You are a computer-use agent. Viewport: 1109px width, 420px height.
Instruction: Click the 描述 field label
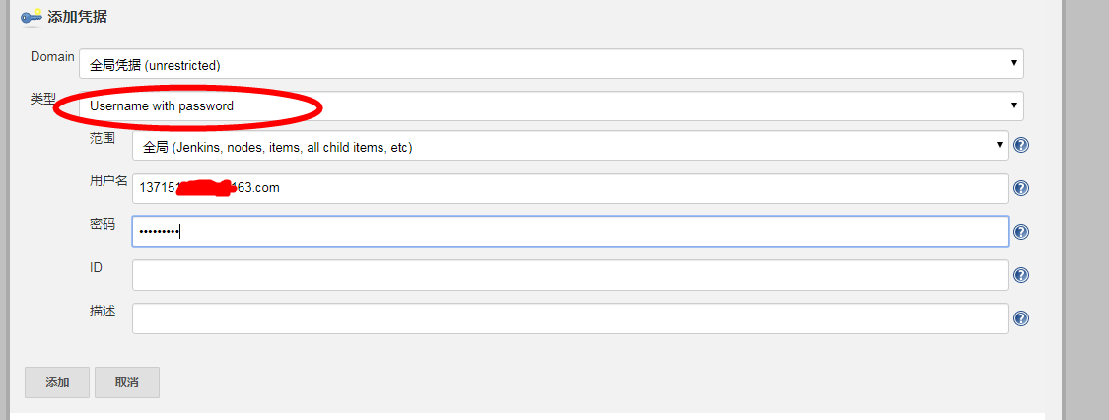pyautogui.click(x=103, y=311)
